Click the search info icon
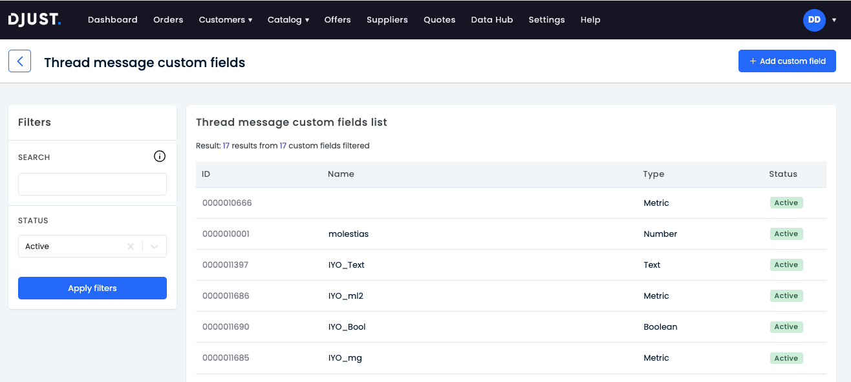 click(x=160, y=156)
